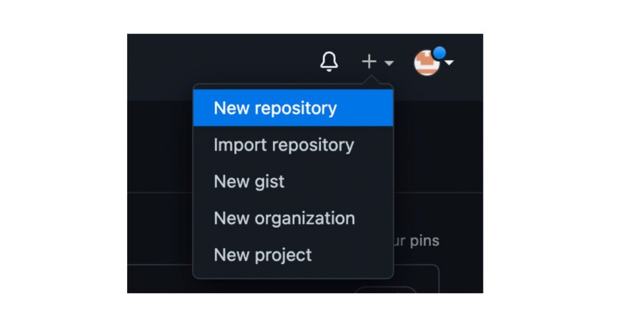
Task: Click the partially hidden 'pins' link
Action: click(x=416, y=241)
